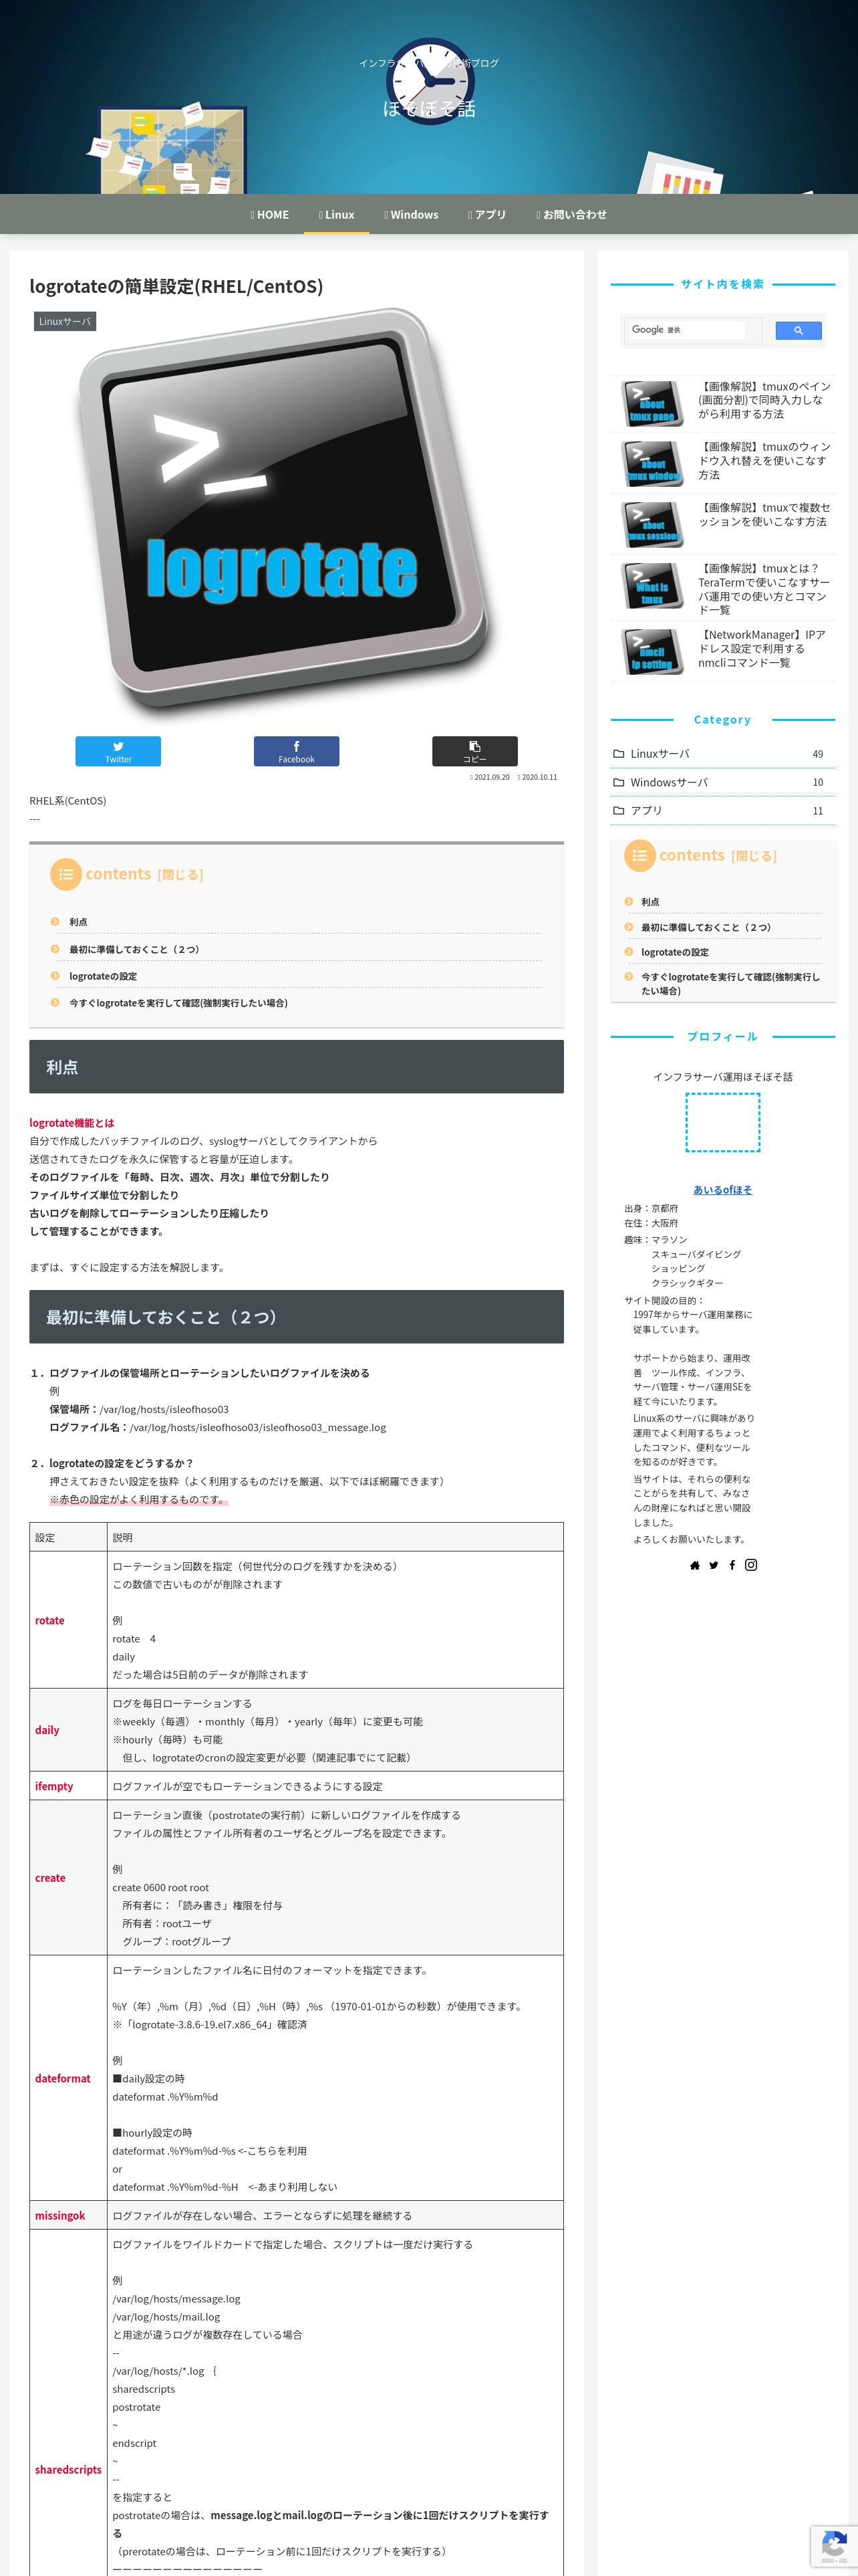Image resolution: width=858 pixels, height=2576 pixels.
Task: Open the tmuxのペイン同時入力 article link
Action: click(x=764, y=400)
